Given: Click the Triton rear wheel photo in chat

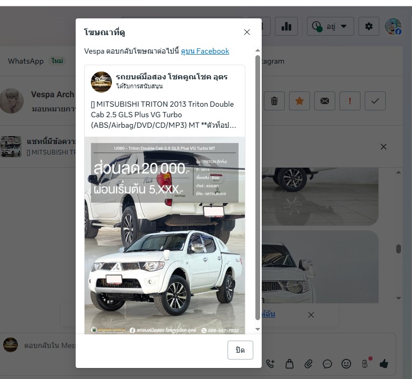Looking at the screenshot, I should click(x=320, y=196).
